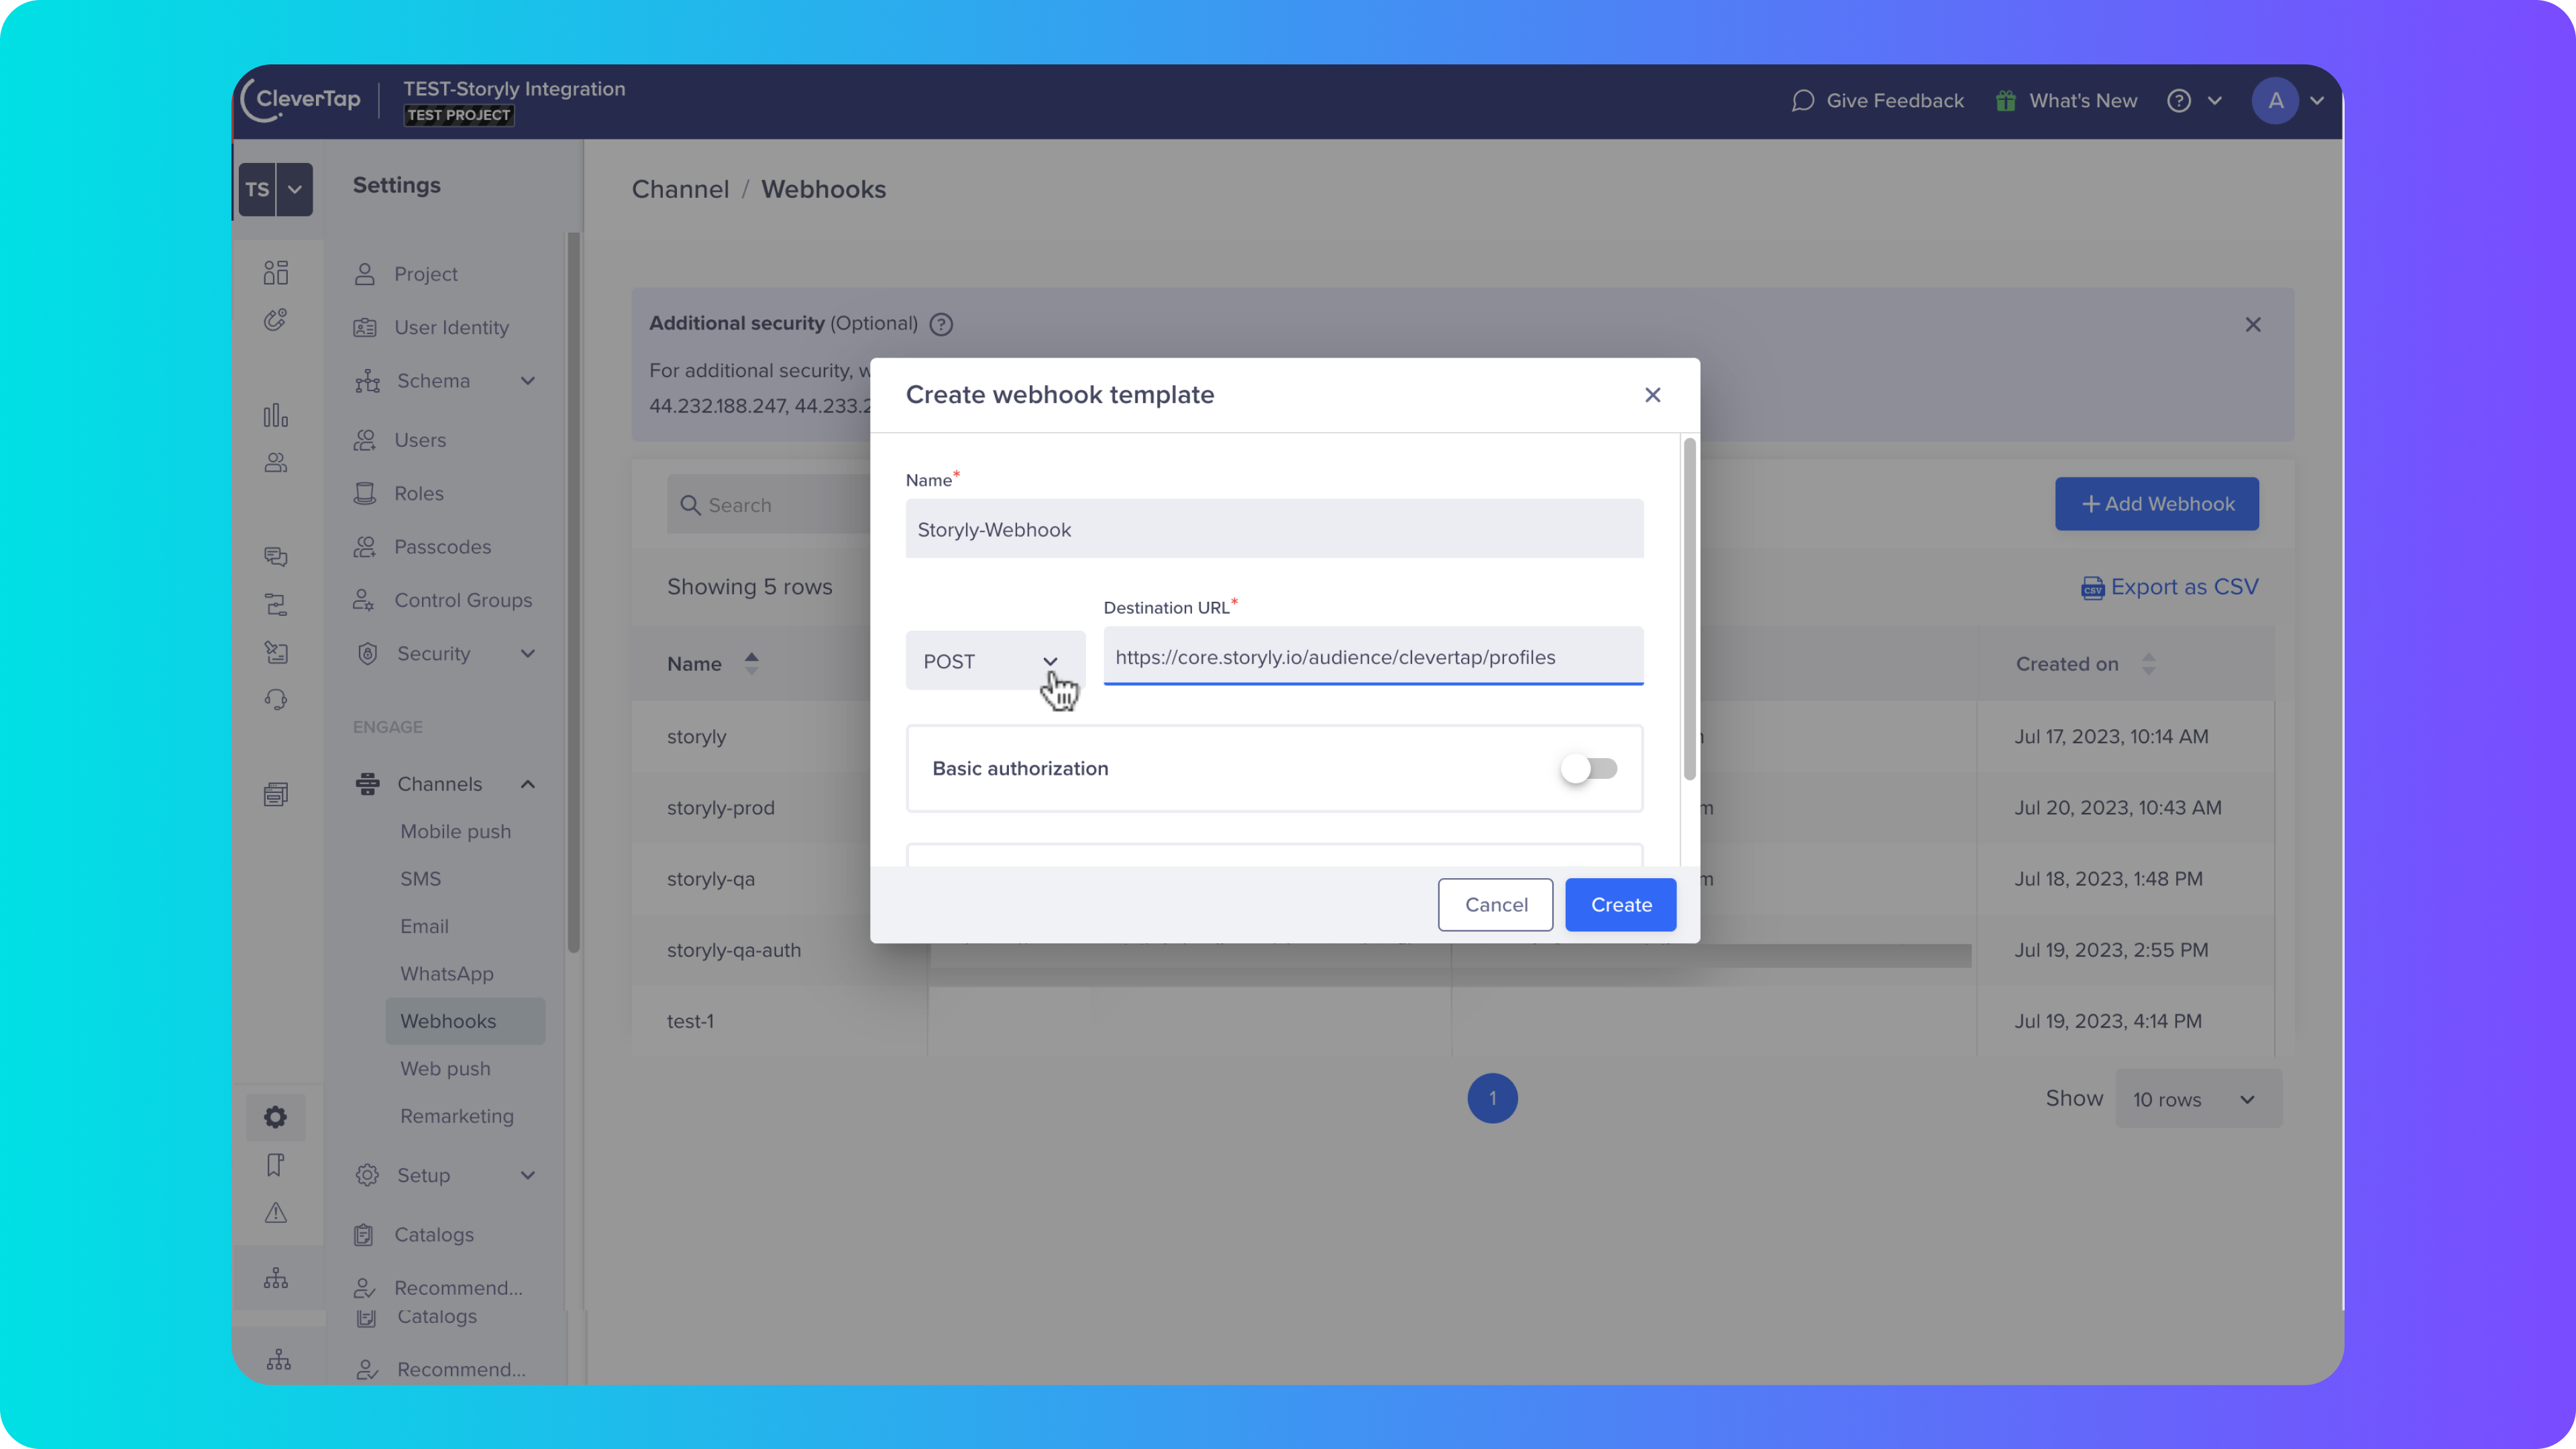Click into the Destination URL field

[1372, 657]
